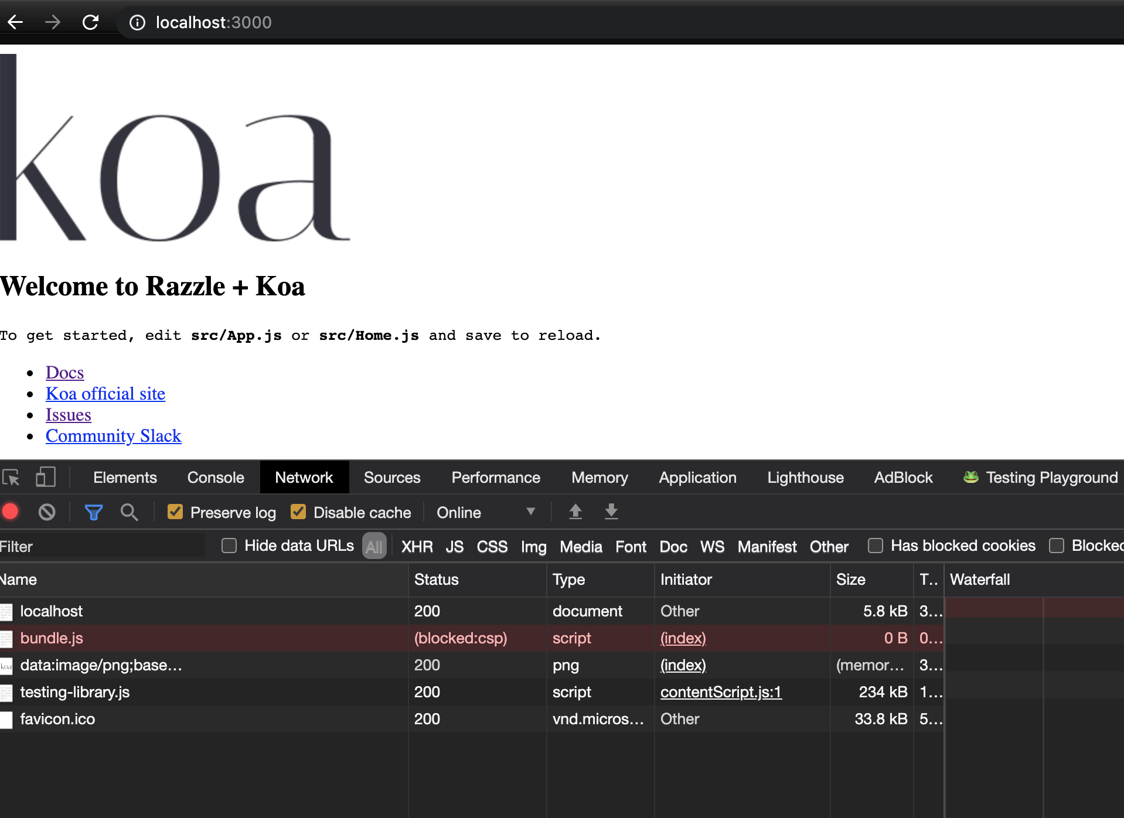Open the Lighthouse tab

coord(806,478)
